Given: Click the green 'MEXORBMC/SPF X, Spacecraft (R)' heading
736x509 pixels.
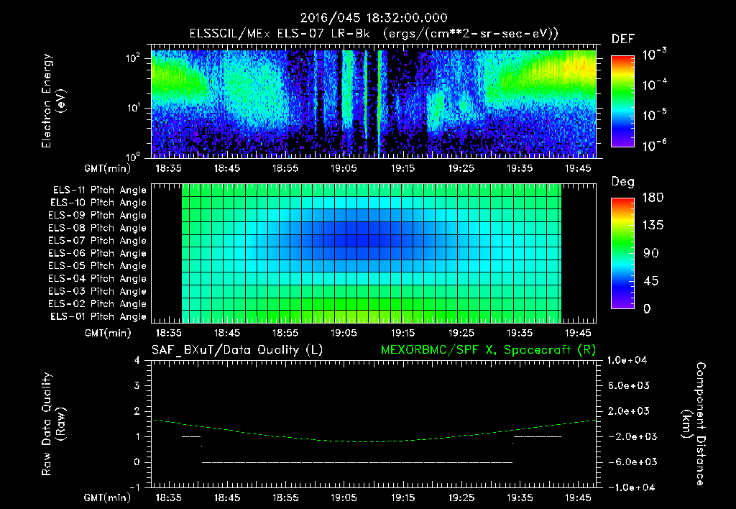Looking at the screenshot, I should click(x=488, y=350).
